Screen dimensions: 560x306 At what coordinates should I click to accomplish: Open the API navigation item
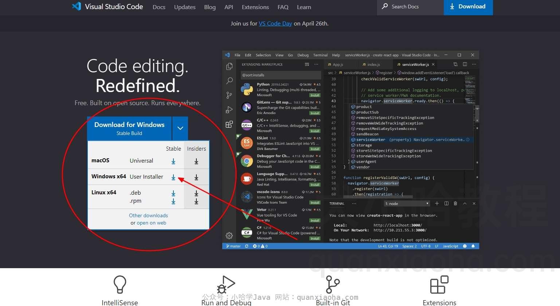pos(229,7)
